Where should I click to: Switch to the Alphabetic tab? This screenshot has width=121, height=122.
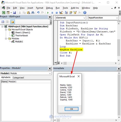[6, 77]
